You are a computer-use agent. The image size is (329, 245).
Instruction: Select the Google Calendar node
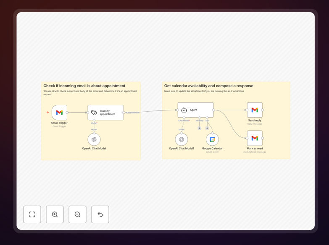pyautogui.click(x=212, y=139)
